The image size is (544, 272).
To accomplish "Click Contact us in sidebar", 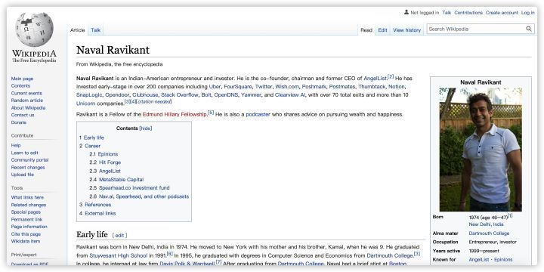I will pyautogui.click(x=23, y=115).
